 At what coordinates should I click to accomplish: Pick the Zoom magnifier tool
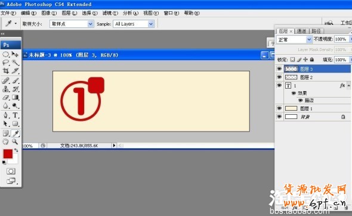[x=15, y=142]
